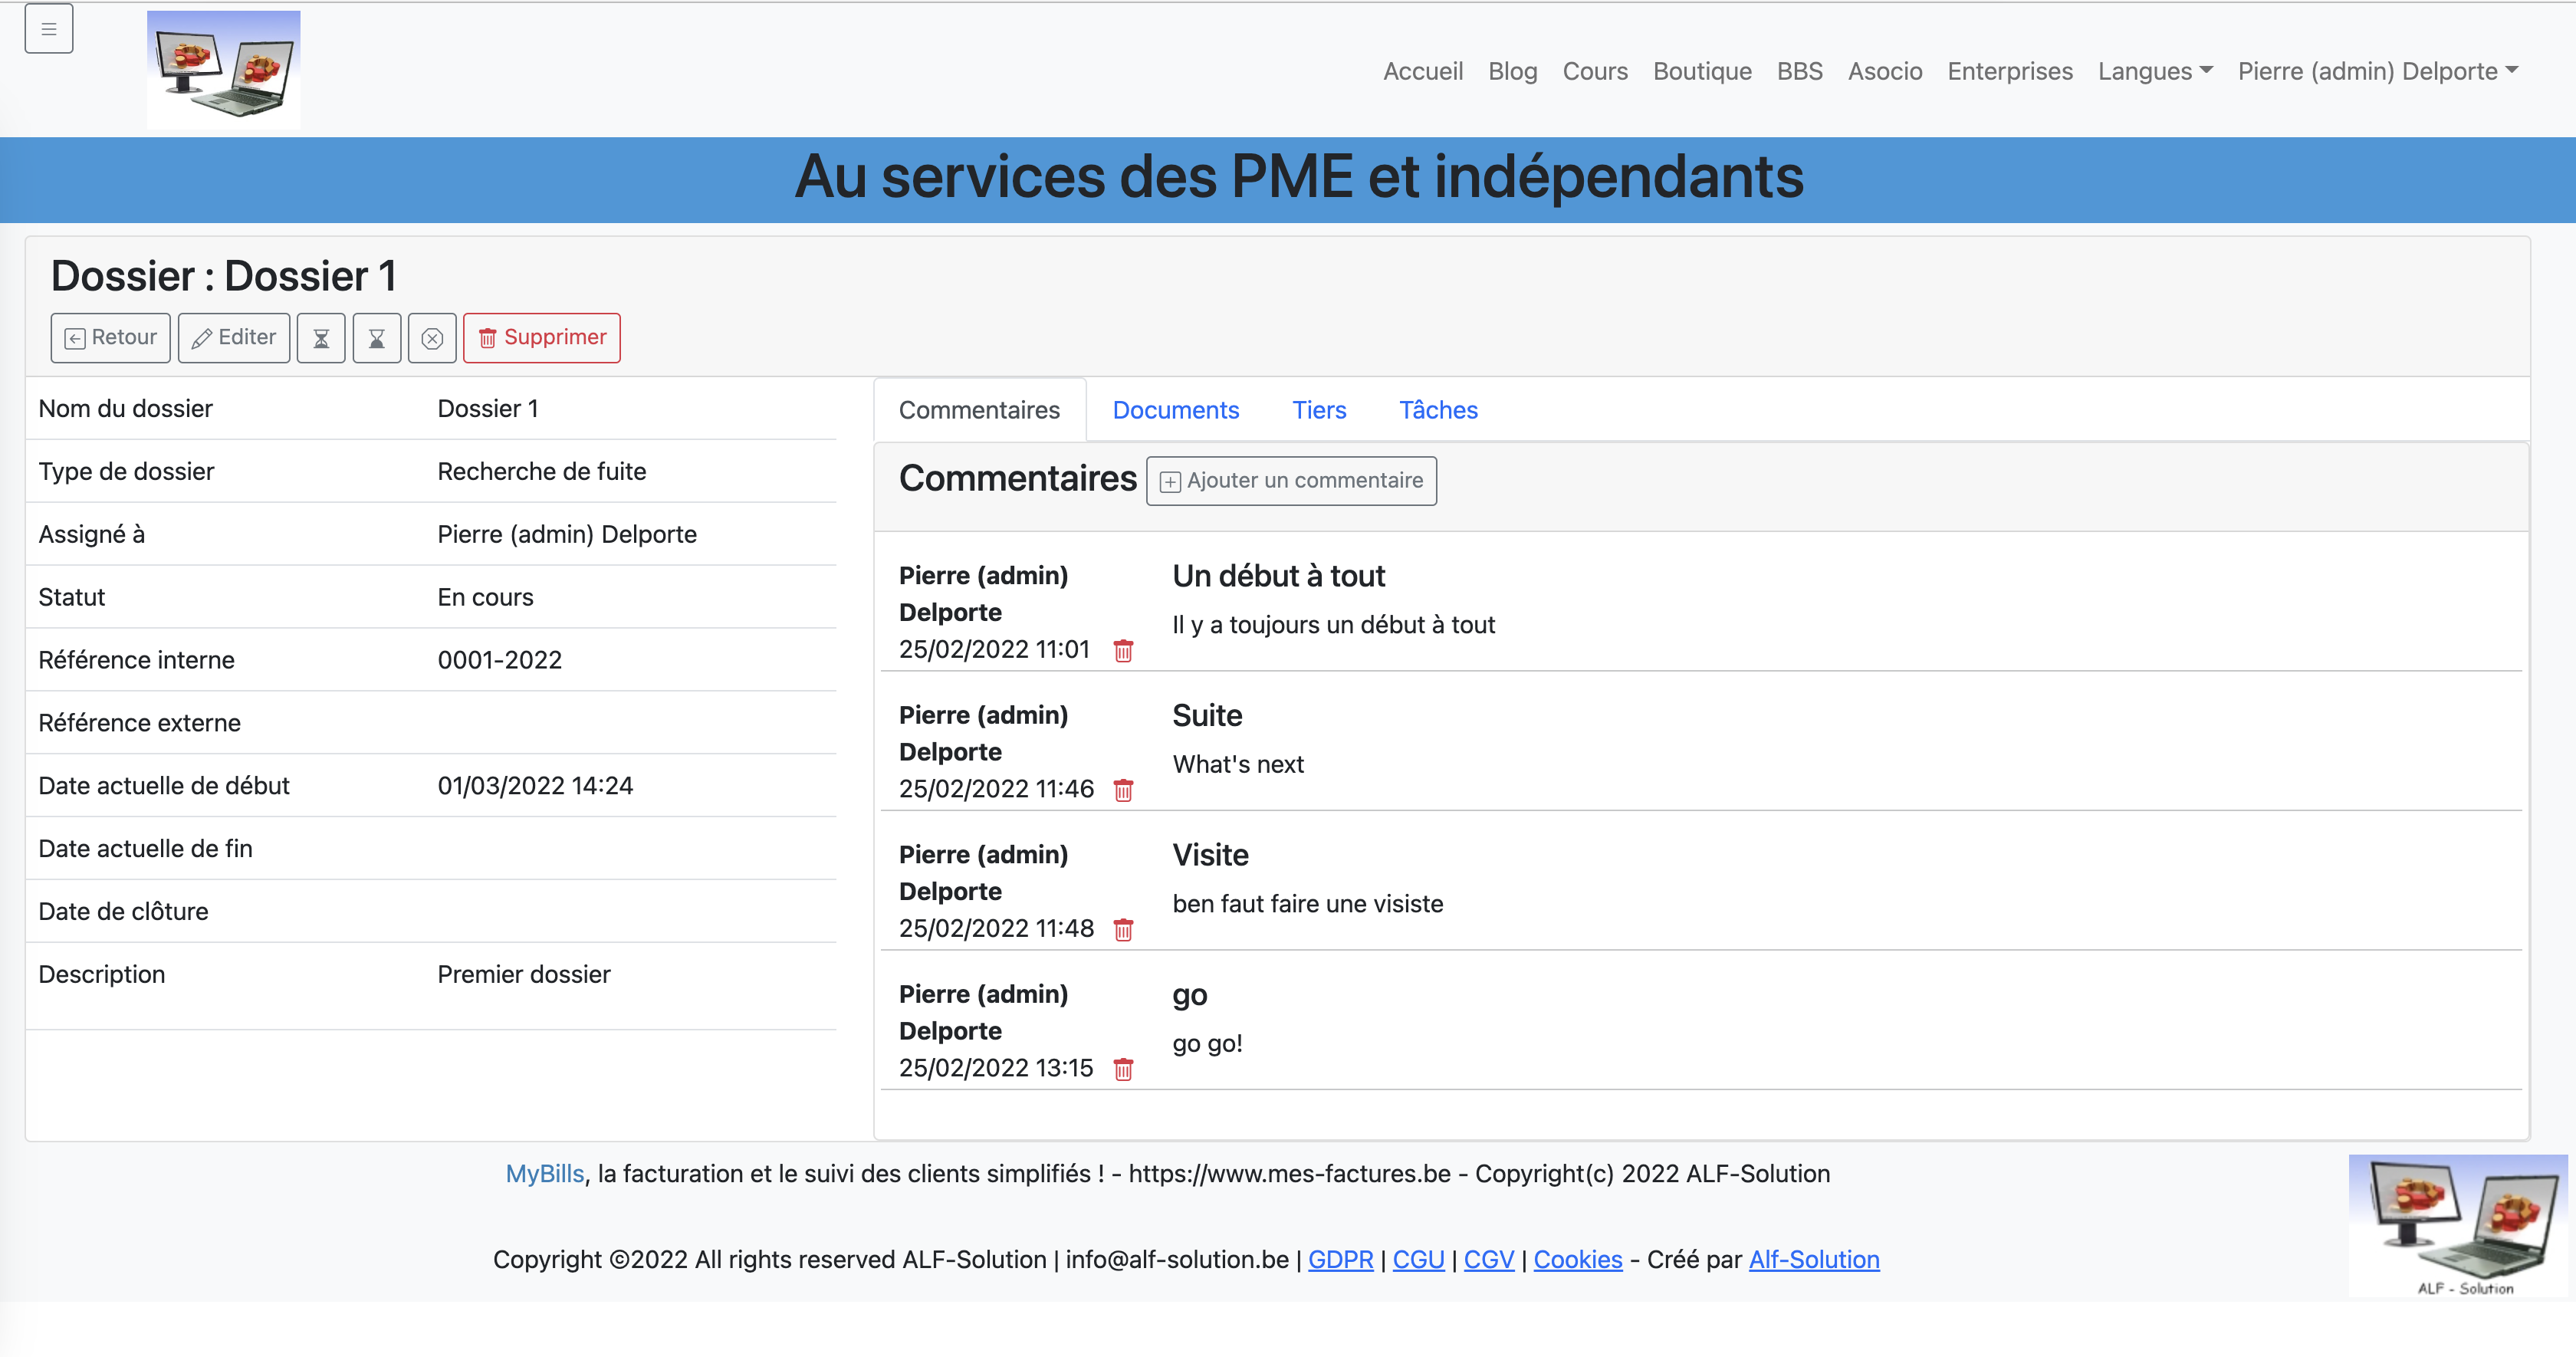Open the BBS nav link

(1800, 71)
